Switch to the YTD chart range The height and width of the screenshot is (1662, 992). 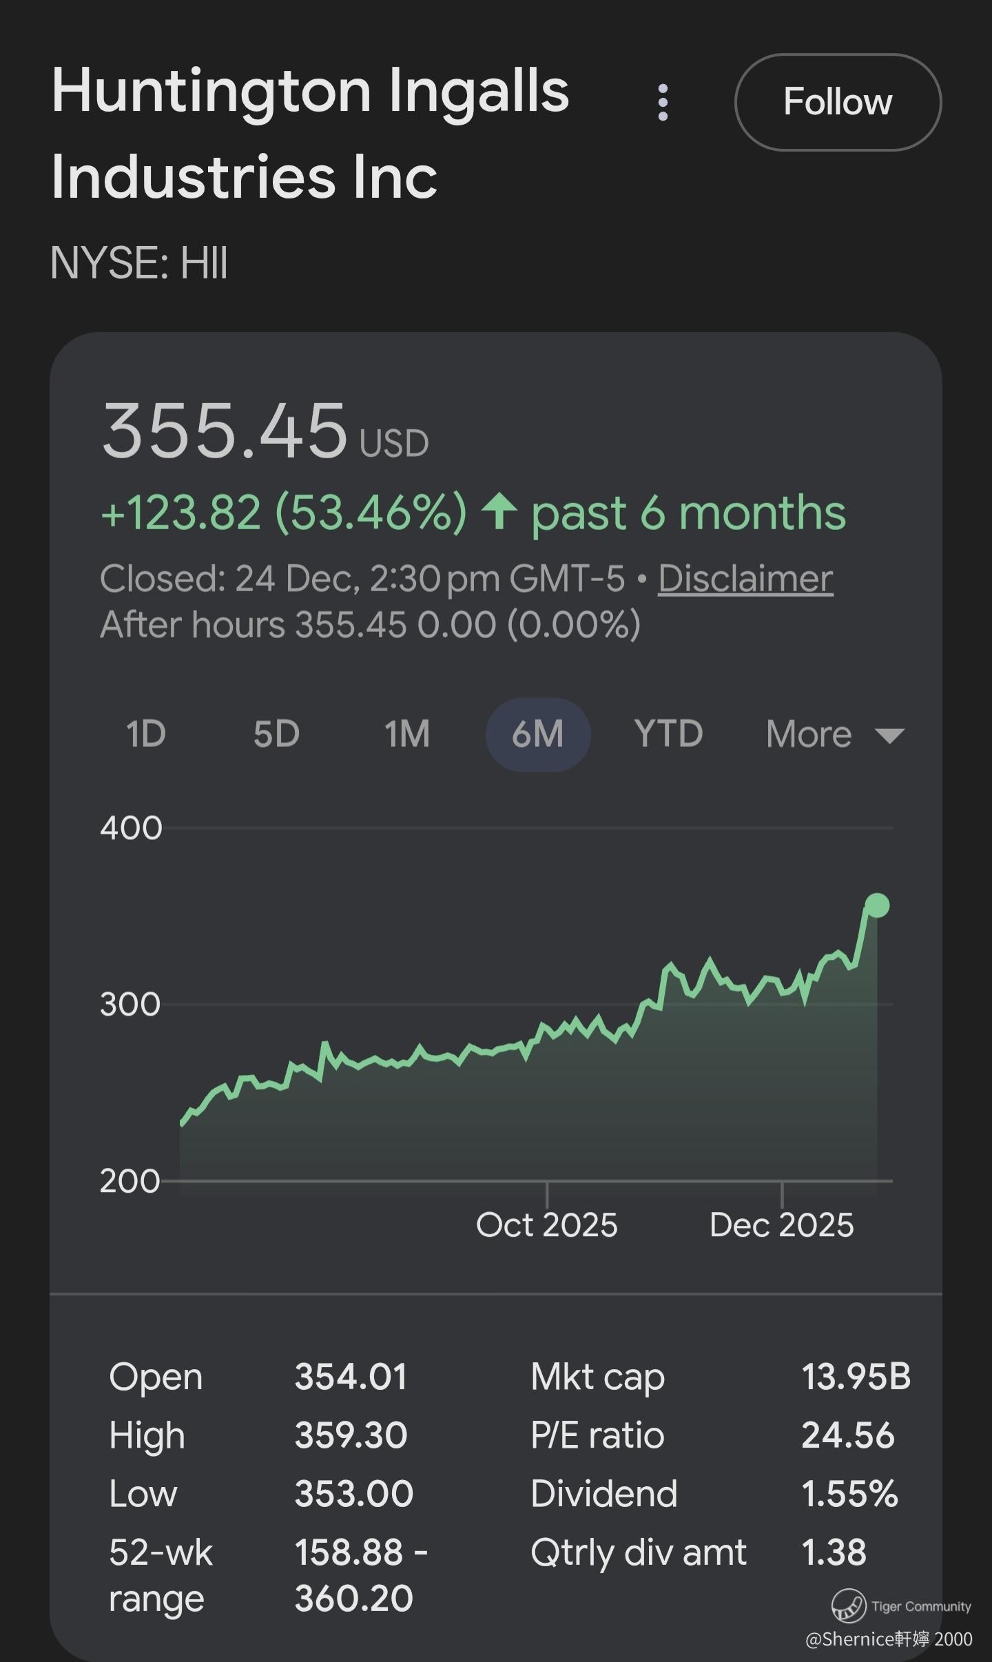click(x=668, y=734)
